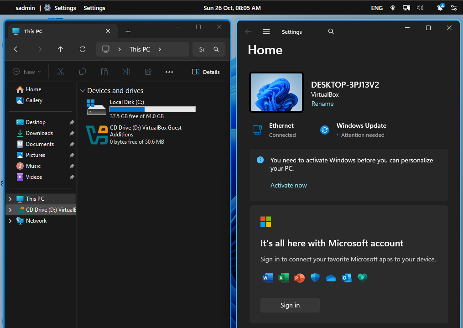Viewport: 463px width, 328px height.
Task: Collapse Devices and drives group
Action: tap(82, 91)
